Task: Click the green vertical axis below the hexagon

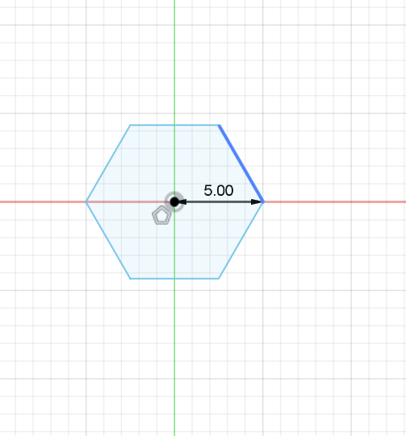Action: [174, 357]
